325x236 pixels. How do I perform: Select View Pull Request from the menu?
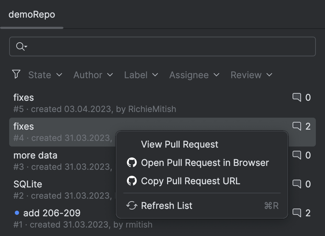tap(179, 144)
